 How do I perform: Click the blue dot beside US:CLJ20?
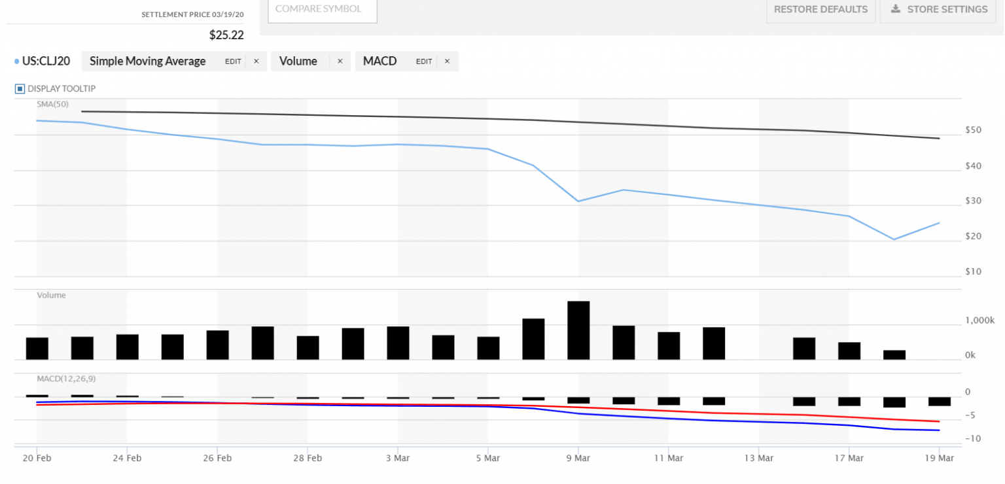(x=16, y=61)
